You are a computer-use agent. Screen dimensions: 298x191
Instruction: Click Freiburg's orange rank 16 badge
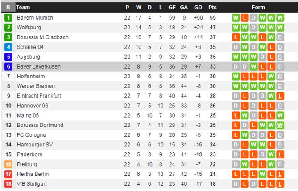[x=8, y=164]
